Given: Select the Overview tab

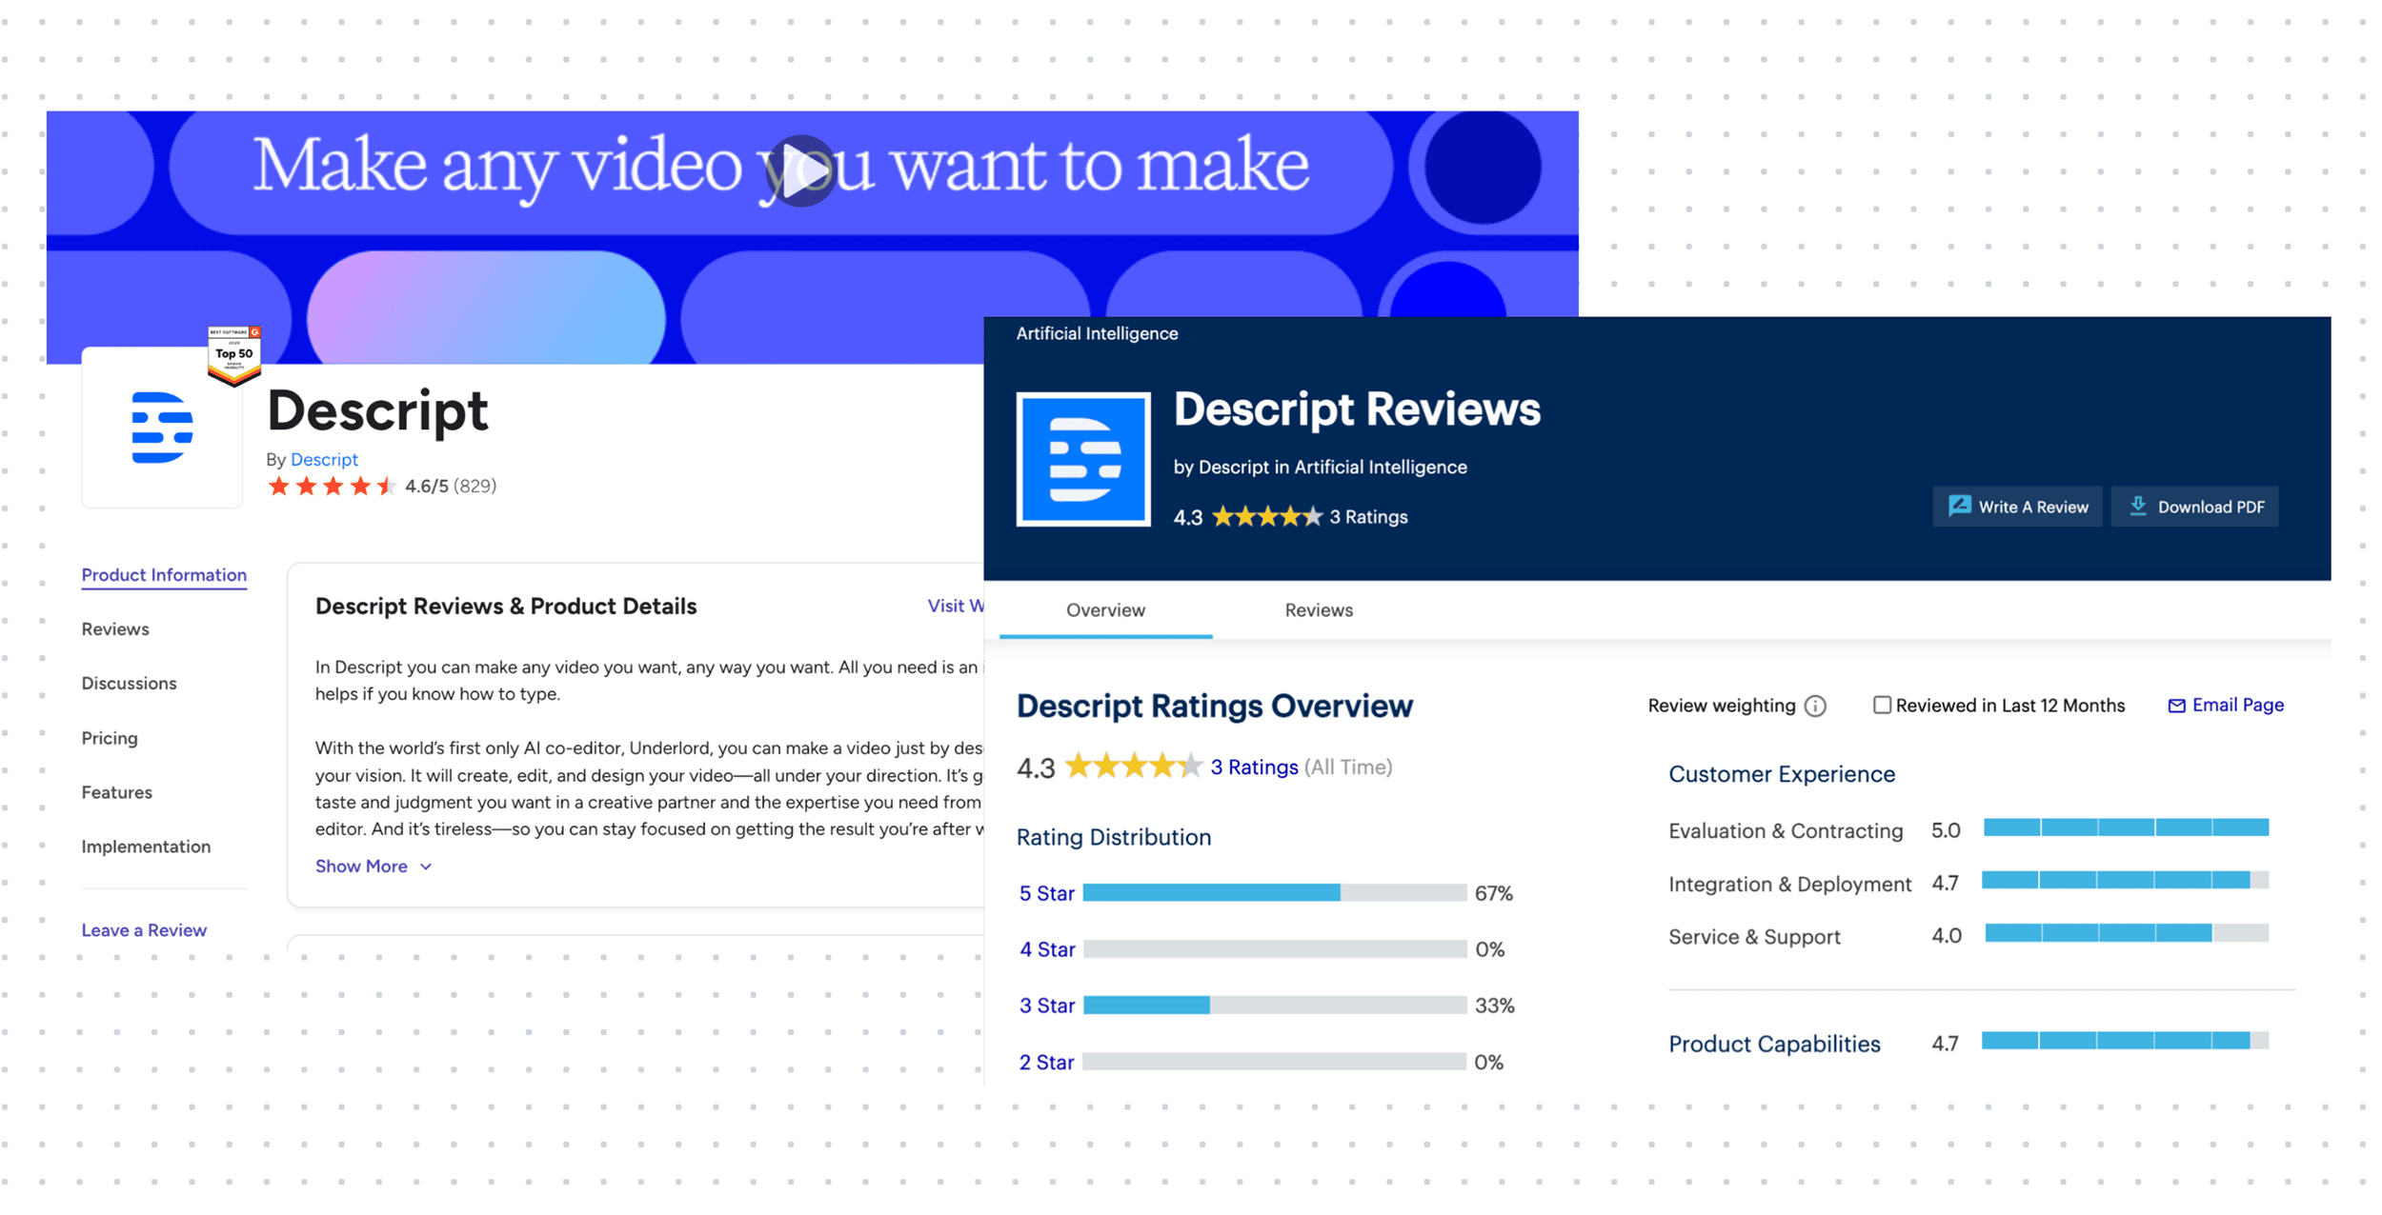Looking at the screenshot, I should click(x=1104, y=610).
